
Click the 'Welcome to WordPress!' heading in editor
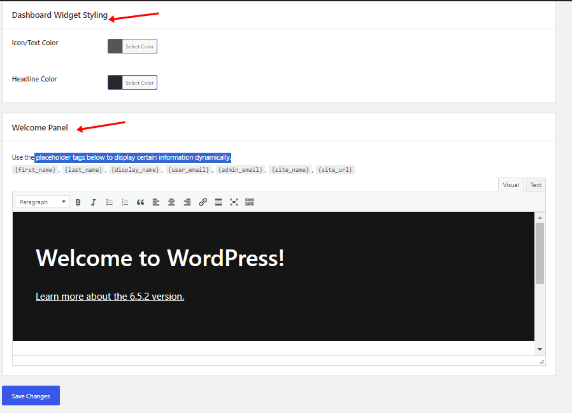(160, 258)
